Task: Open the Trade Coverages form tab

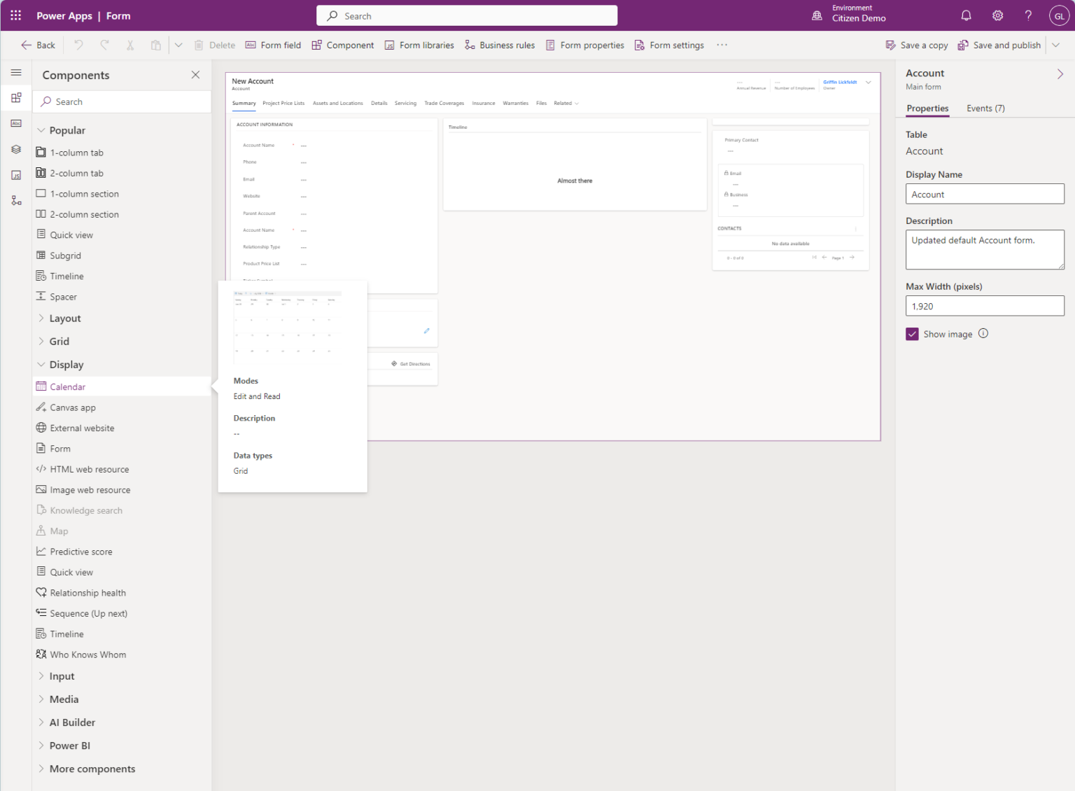Action: tap(444, 103)
